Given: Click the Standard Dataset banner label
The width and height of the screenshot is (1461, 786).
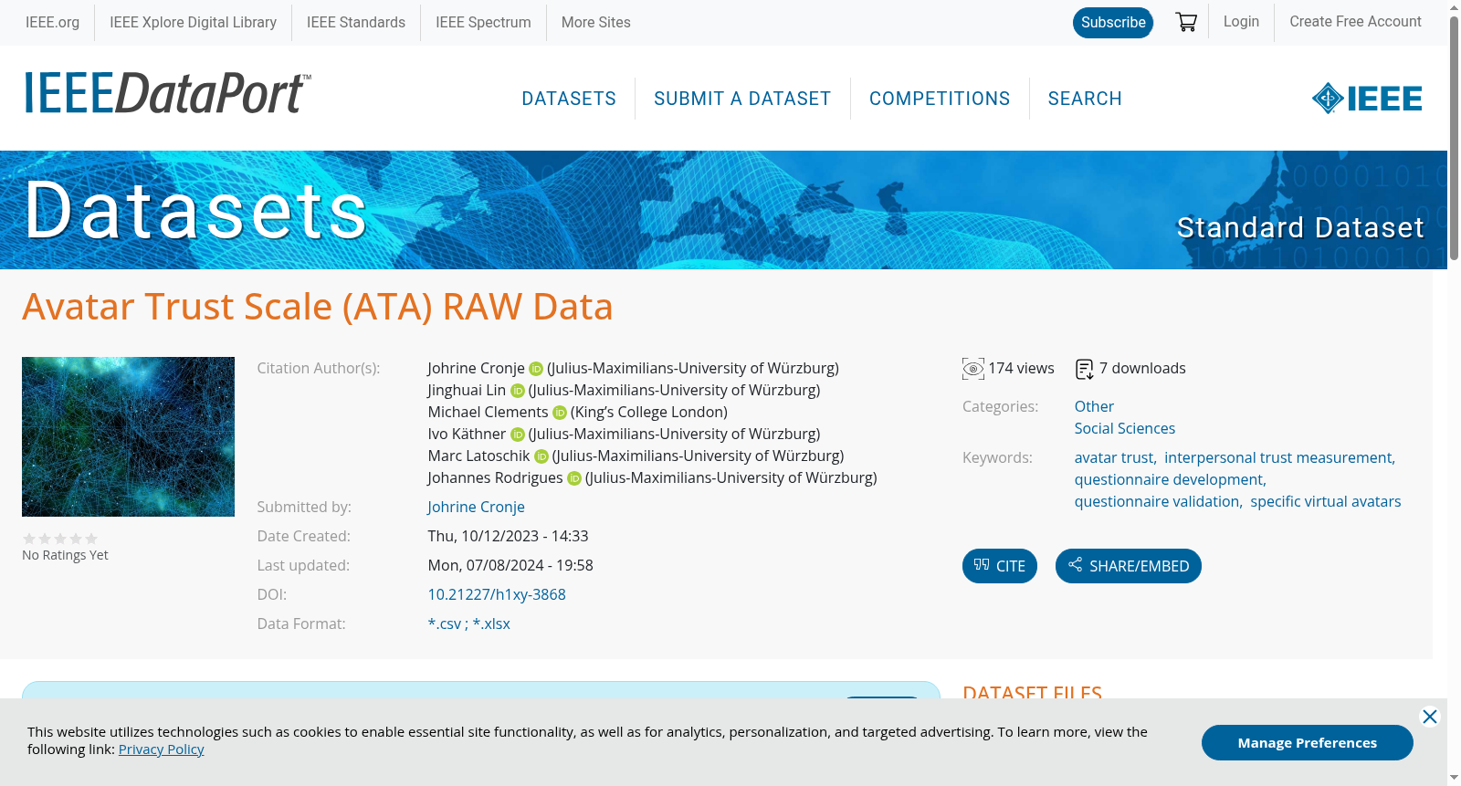Looking at the screenshot, I should [1300, 227].
